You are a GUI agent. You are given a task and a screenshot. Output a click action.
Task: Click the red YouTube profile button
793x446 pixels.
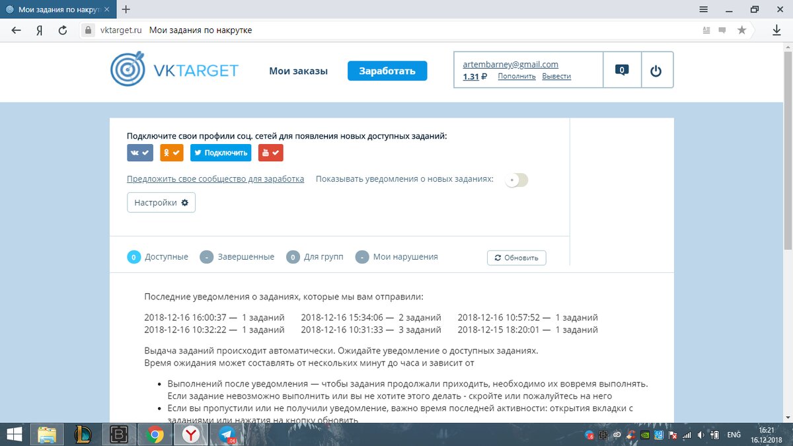point(270,153)
